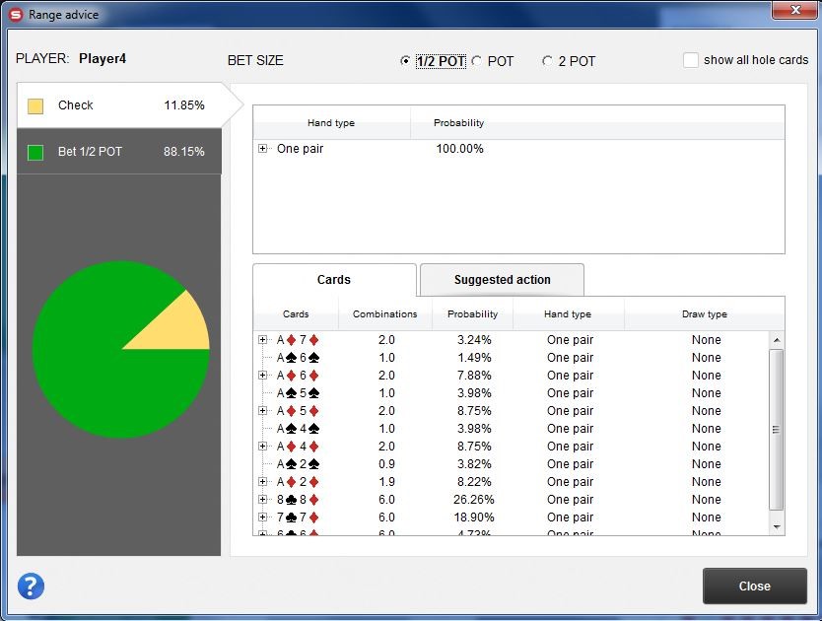
Task: Click the blue help question mark icon
Action: (x=31, y=586)
